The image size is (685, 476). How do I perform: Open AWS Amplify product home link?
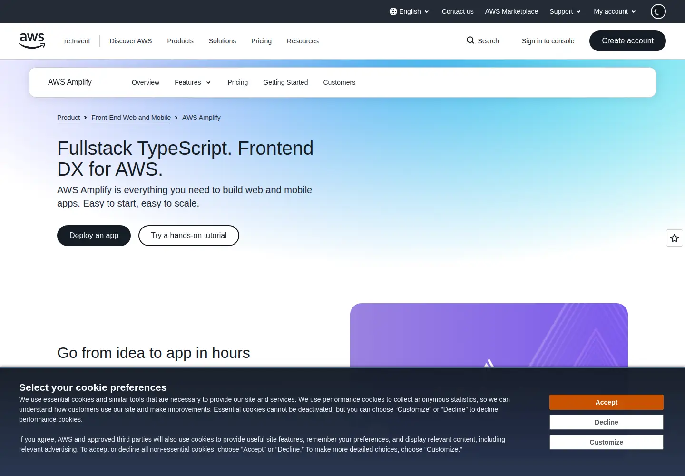(x=70, y=82)
